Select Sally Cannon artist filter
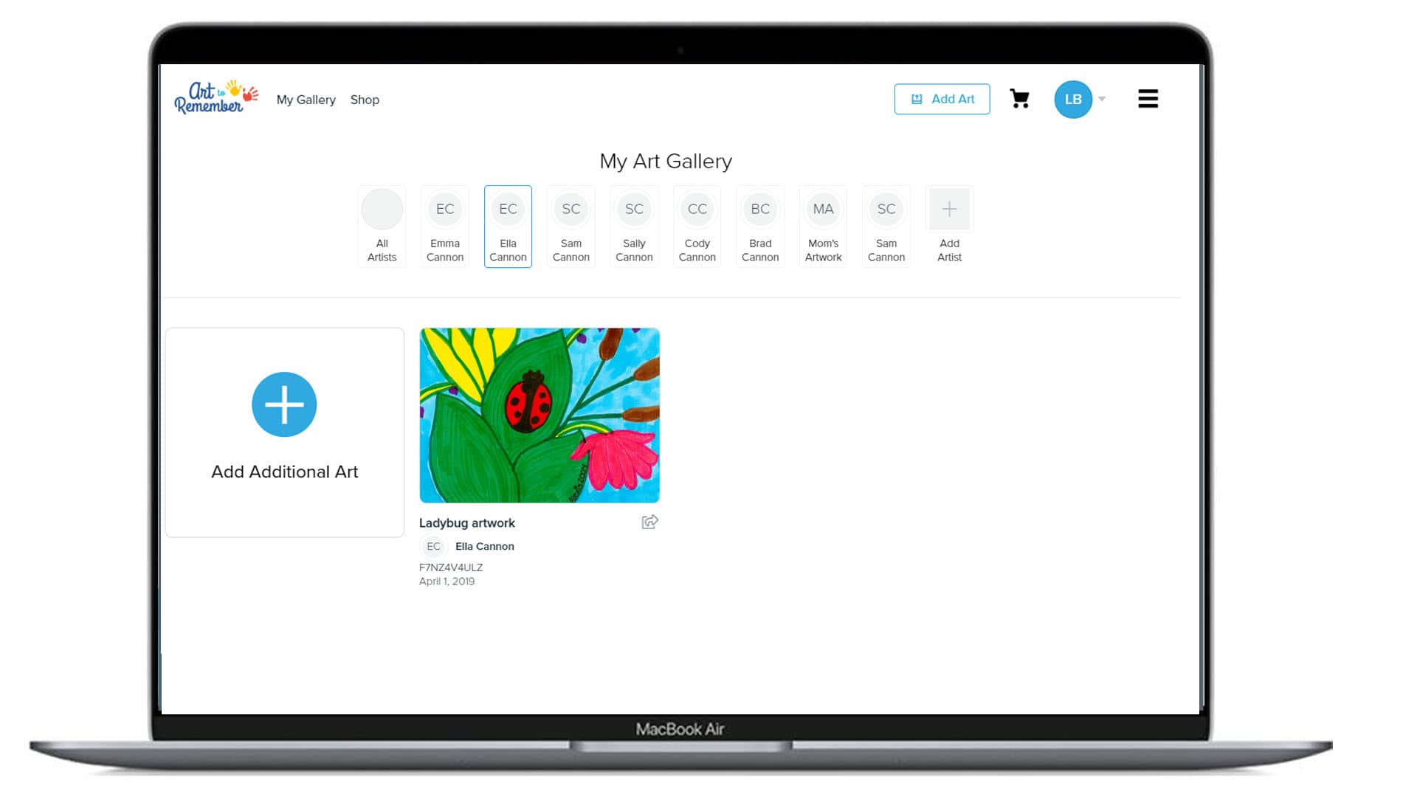 (634, 227)
